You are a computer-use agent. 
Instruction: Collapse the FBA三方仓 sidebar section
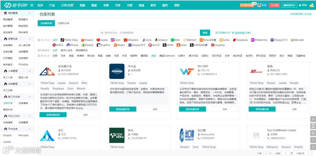click(x=30, y=116)
